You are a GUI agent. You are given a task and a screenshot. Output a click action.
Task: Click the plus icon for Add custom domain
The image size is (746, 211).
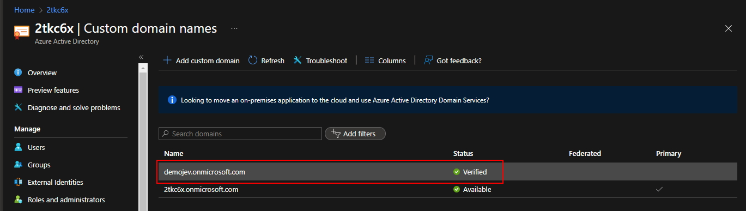(x=167, y=61)
